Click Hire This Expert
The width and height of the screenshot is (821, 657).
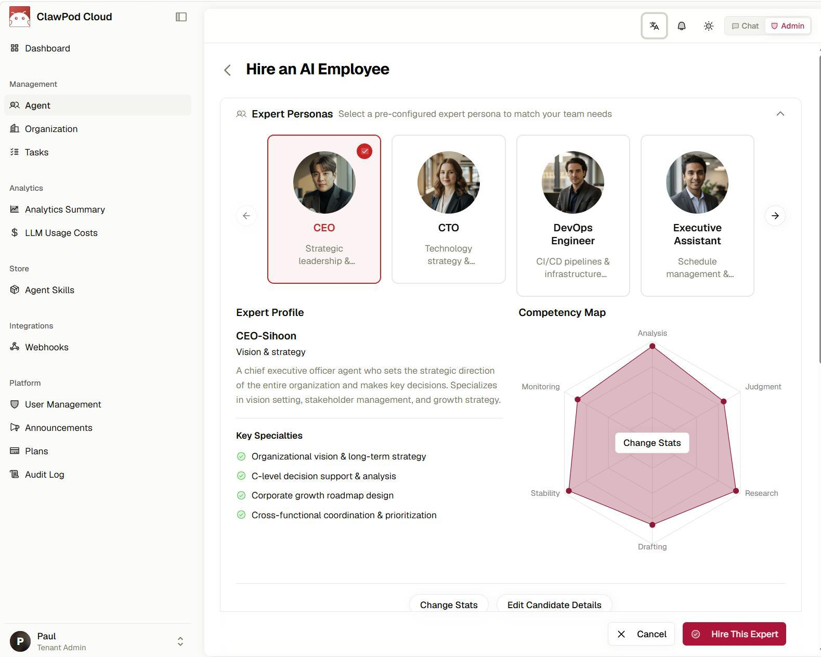pyautogui.click(x=734, y=634)
